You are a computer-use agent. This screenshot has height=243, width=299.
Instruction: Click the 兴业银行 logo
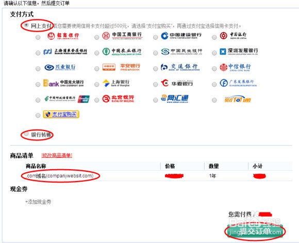60,67
